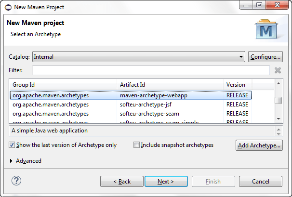Click the help question mark icon

pos(16,181)
